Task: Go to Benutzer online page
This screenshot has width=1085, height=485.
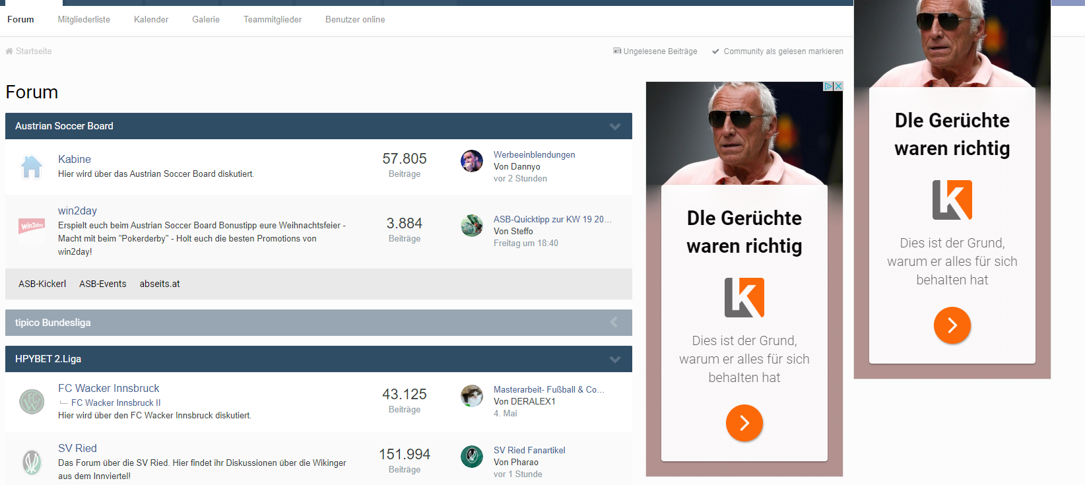Action: pos(355,20)
